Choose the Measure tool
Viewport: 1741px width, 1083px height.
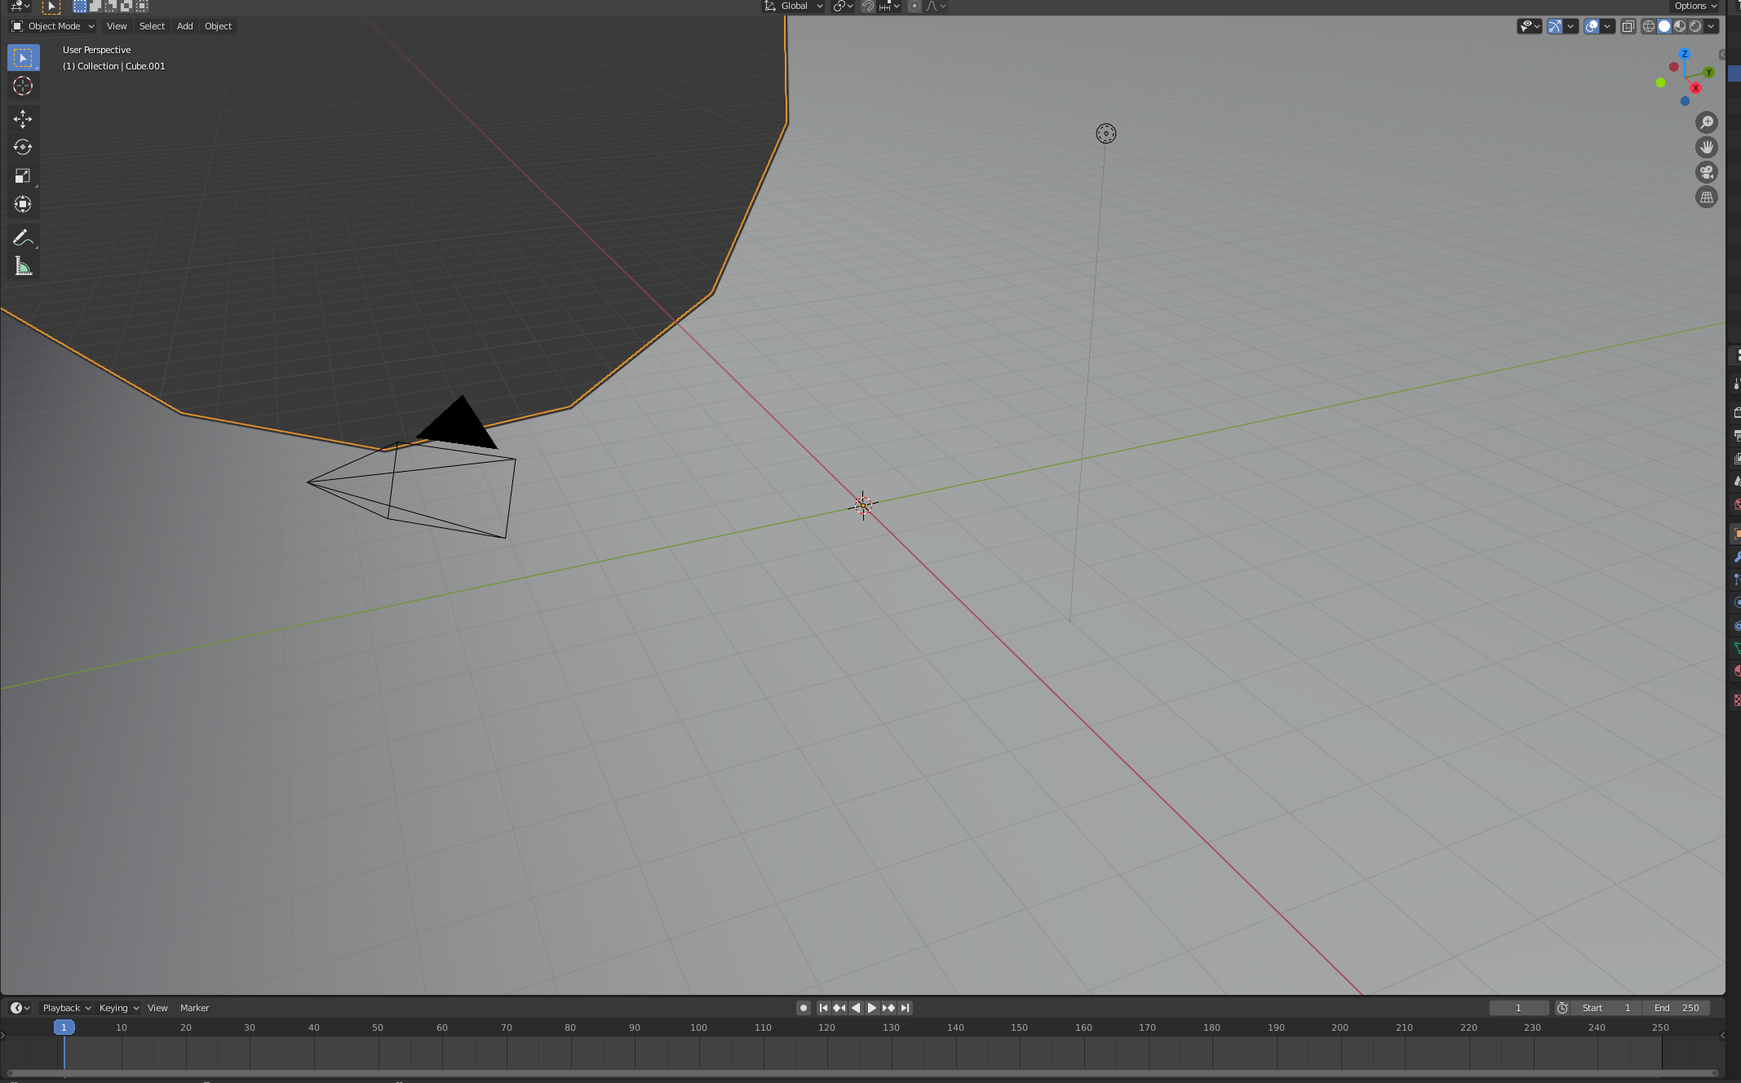tap(23, 266)
